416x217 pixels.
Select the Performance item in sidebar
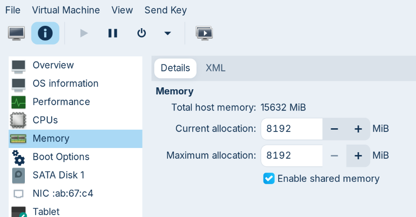click(61, 102)
